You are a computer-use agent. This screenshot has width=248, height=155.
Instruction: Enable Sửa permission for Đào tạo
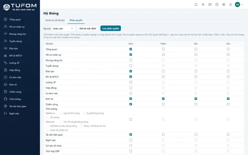(196, 71)
